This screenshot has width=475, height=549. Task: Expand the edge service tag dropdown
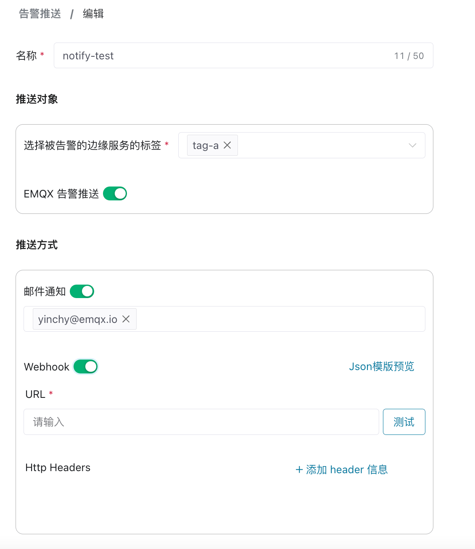pos(412,145)
